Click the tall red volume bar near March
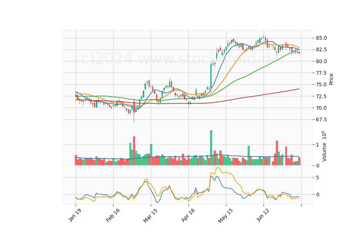The width and height of the screenshot is (347, 249). 134,151
